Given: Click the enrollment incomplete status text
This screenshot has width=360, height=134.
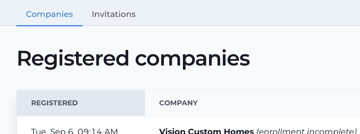Looking at the screenshot, I should click(307, 131).
